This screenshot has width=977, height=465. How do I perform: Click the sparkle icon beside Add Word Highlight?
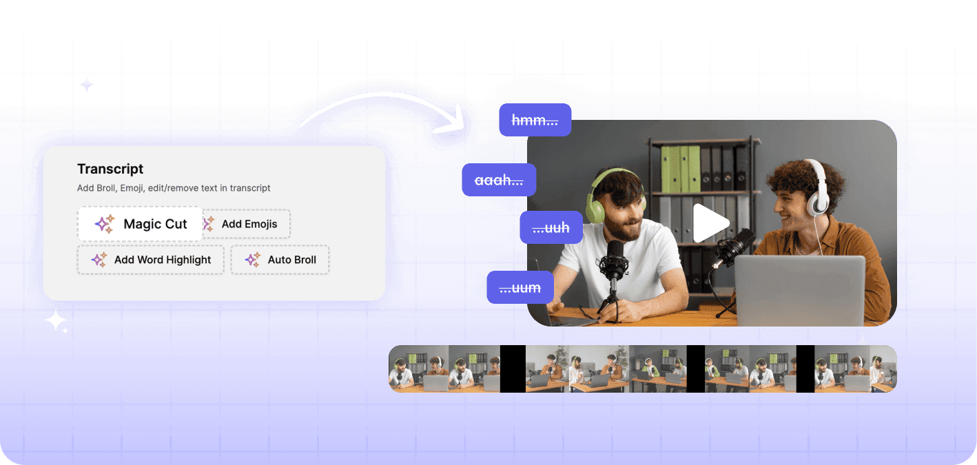[x=99, y=260]
